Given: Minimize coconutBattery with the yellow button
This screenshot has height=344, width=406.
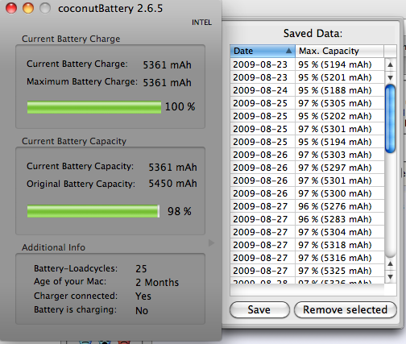Looking at the screenshot, I should click(28, 8).
